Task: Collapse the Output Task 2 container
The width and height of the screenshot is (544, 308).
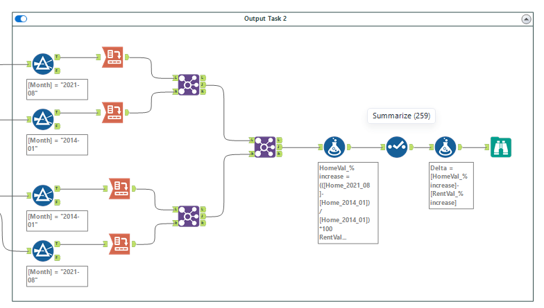Action: point(526,19)
